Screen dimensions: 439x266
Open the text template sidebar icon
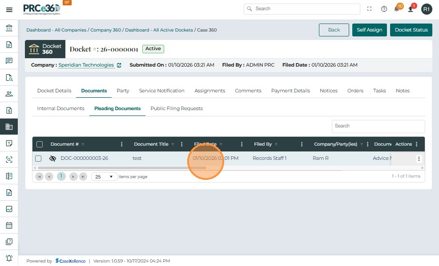pyautogui.click(x=9, y=143)
